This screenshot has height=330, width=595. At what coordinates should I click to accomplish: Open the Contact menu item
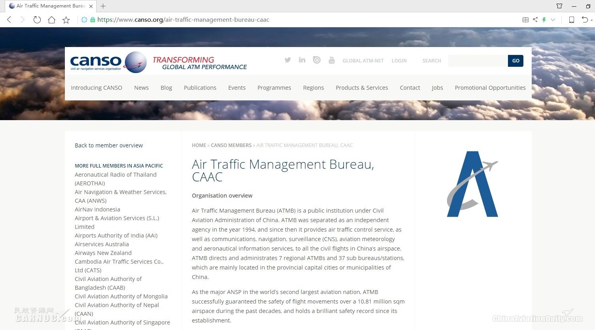pyautogui.click(x=410, y=88)
